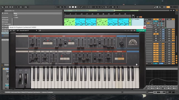Open the quantization 1 Bar dropdown

pos(26,7)
